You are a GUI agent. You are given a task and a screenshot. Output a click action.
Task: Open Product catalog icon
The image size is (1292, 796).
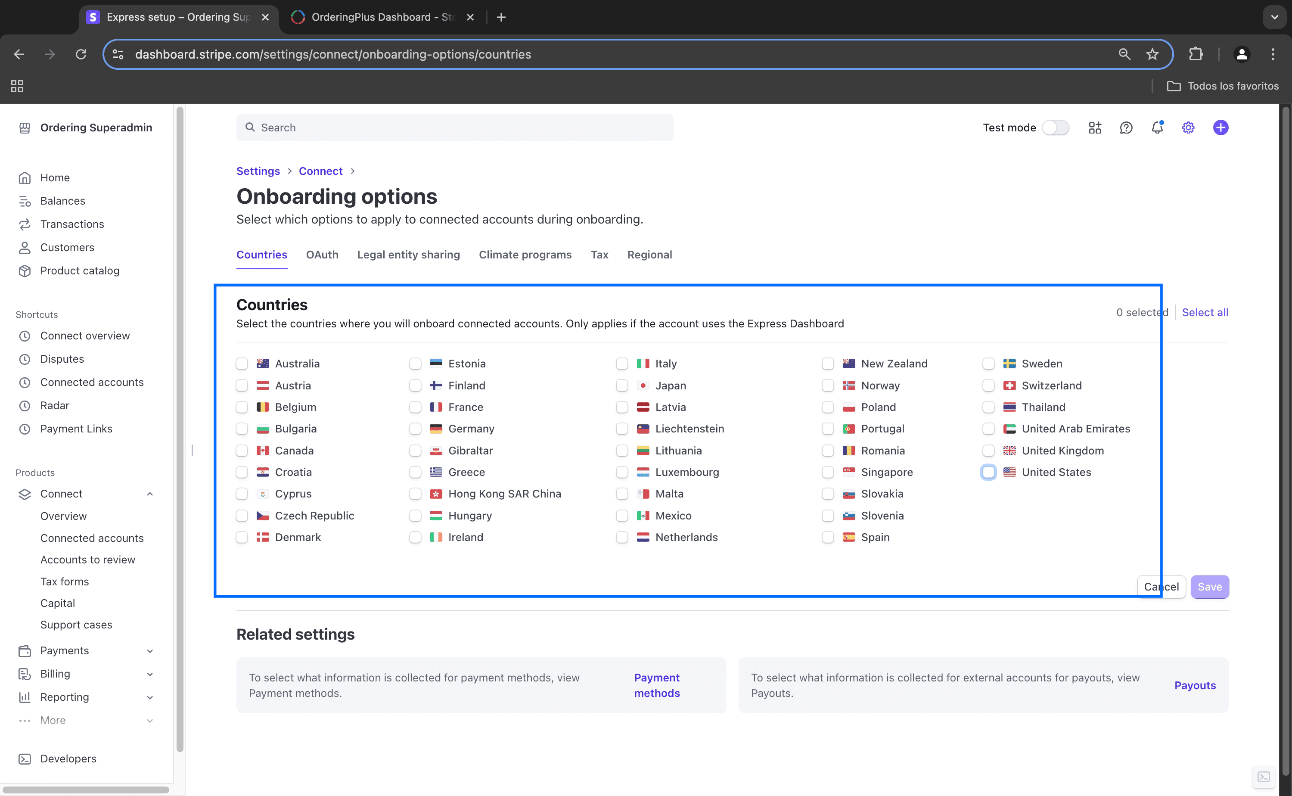[x=25, y=271]
